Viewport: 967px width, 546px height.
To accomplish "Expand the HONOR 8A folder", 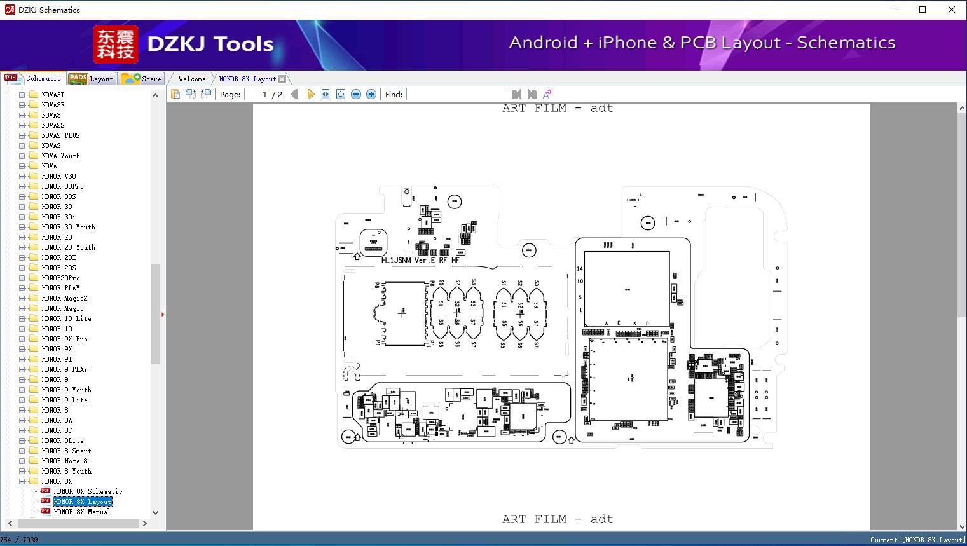I will pos(22,420).
